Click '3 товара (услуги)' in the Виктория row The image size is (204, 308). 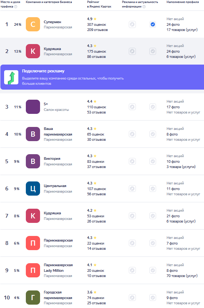pos(181,167)
